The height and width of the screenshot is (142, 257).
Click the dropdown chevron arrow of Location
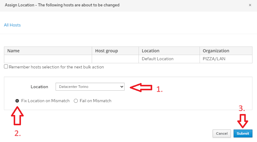click(122, 87)
